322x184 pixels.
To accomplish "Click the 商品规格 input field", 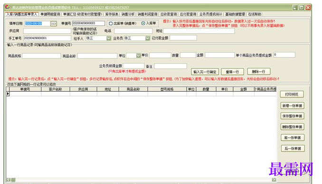I will (41, 56).
